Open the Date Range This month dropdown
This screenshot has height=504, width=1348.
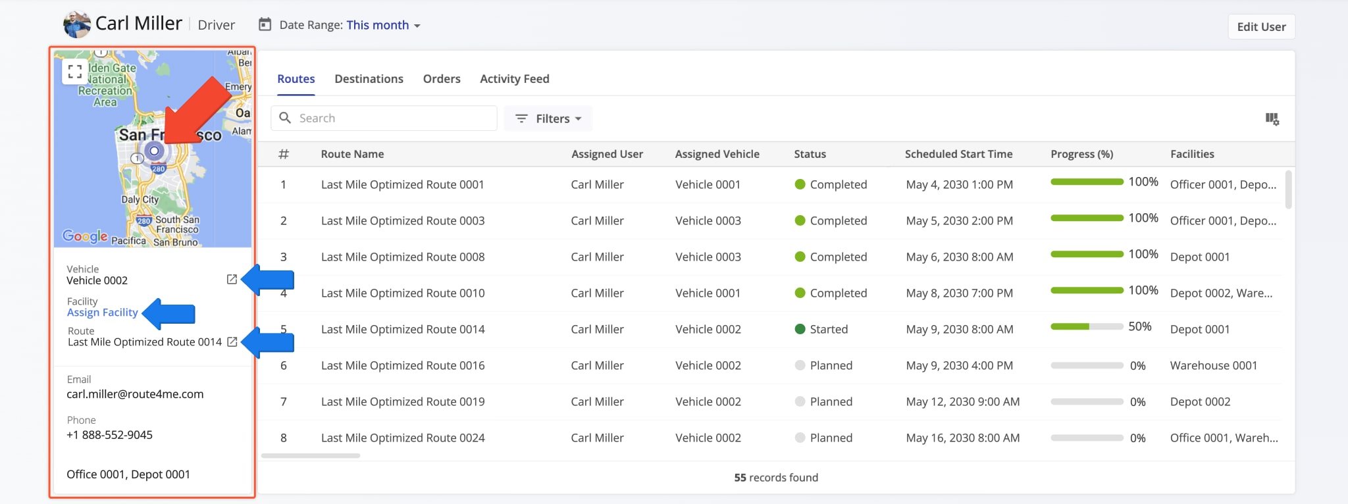tap(383, 25)
